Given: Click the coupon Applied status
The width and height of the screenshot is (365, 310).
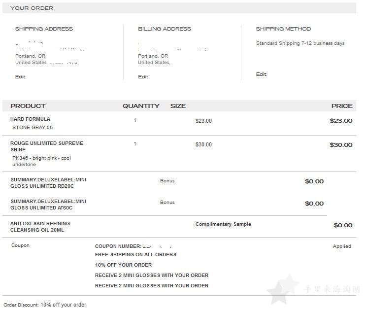Looking at the screenshot, I should pyautogui.click(x=342, y=246).
